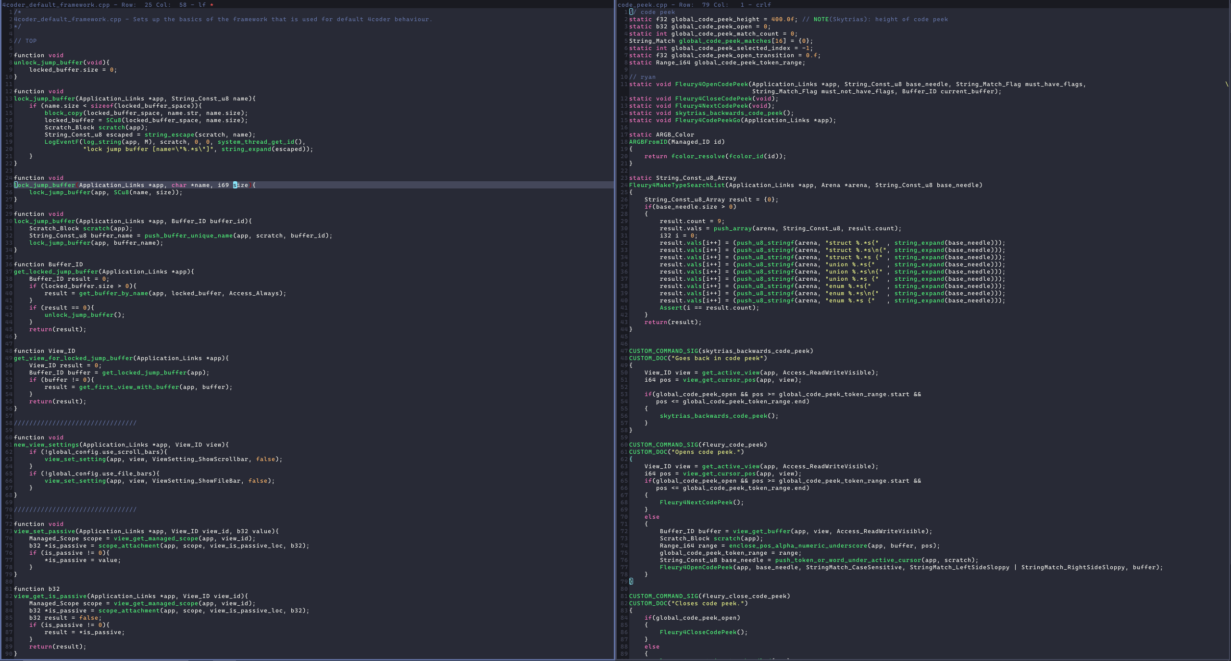Click the '// TOP' comment in left panel
1231x661 pixels.
(x=25, y=41)
